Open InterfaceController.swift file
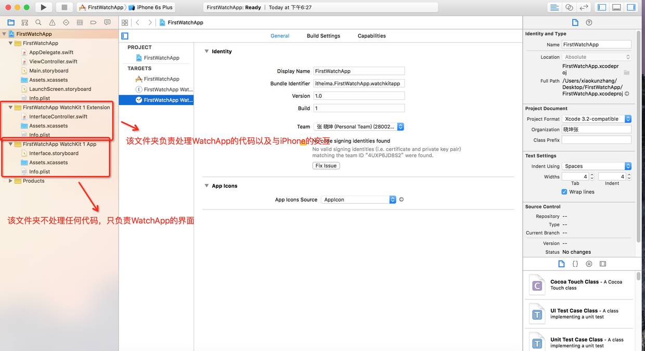The width and height of the screenshot is (645, 351). click(58, 116)
